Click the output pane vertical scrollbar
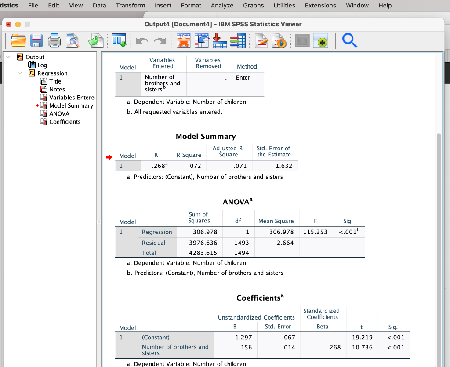450x367 pixels. pos(439,250)
